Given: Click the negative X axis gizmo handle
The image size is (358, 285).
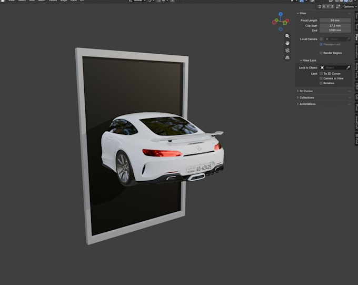Looking at the screenshot, I should click(x=274, y=23).
